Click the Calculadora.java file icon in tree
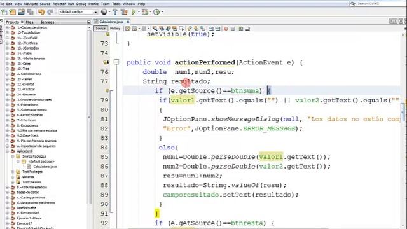This screenshot has height=229, width=407. point(29,167)
